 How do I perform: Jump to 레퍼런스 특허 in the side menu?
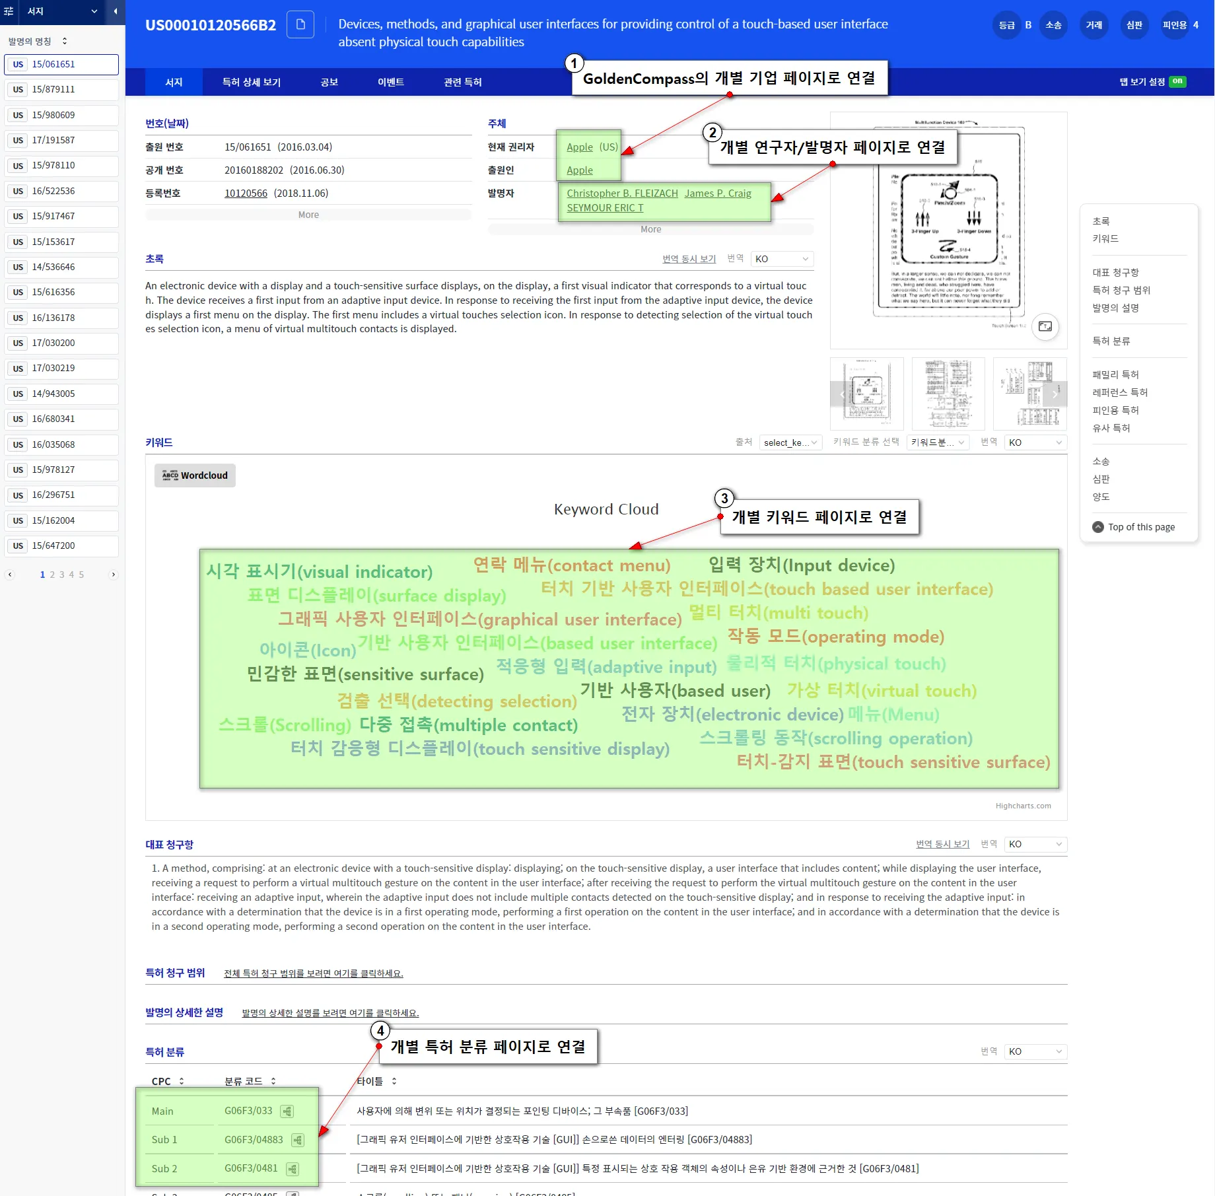point(1120,392)
